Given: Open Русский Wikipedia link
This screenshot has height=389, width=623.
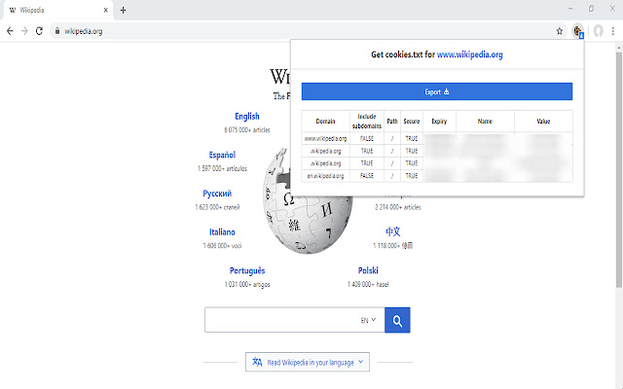Looking at the screenshot, I should [217, 194].
